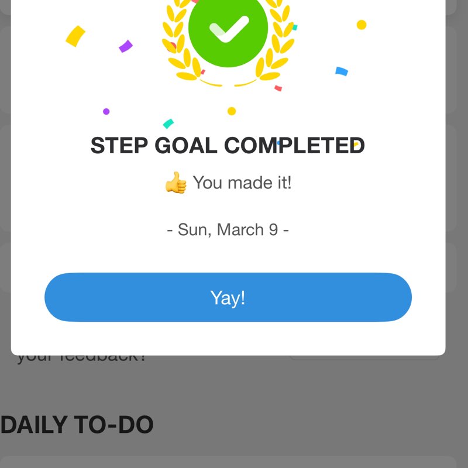
Task: Click the blue confetti piece
Action: click(x=342, y=71)
